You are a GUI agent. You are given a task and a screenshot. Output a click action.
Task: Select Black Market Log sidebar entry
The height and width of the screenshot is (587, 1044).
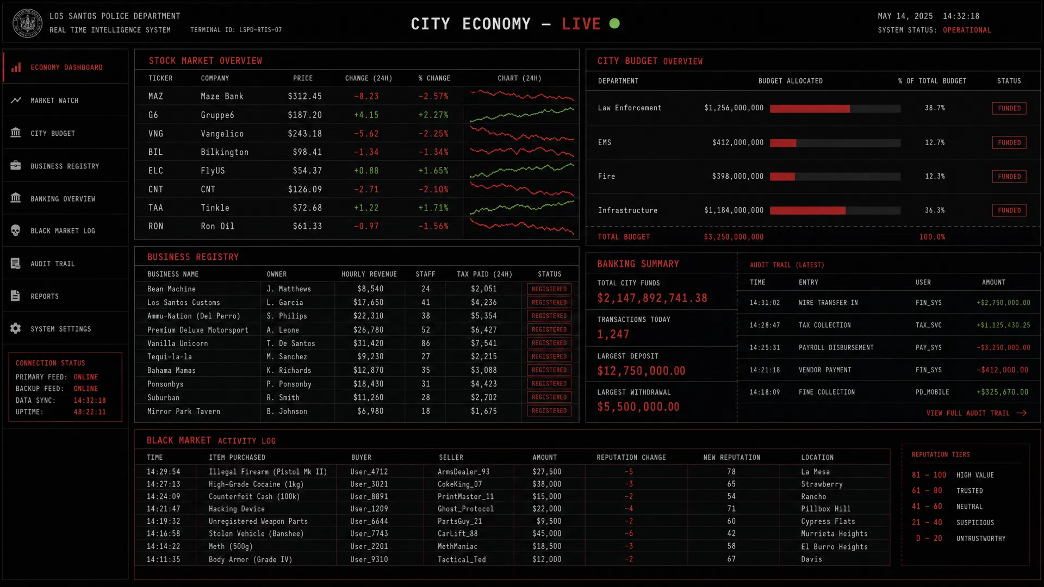click(x=65, y=231)
